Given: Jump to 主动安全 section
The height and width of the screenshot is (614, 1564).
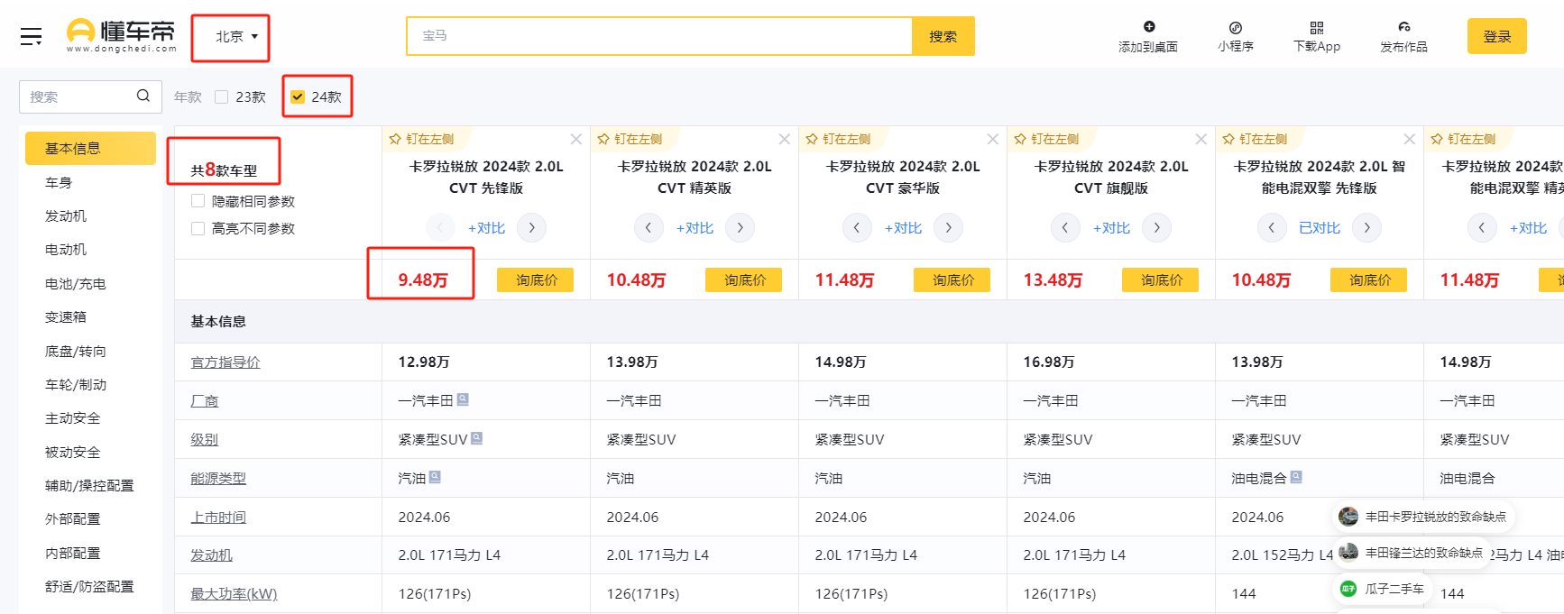Looking at the screenshot, I should pyautogui.click(x=73, y=418).
